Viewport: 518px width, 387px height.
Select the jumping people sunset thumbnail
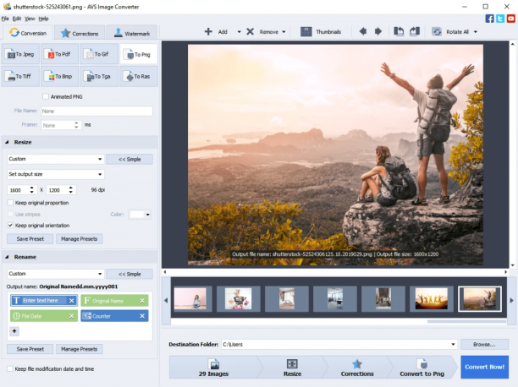click(431, 298)
